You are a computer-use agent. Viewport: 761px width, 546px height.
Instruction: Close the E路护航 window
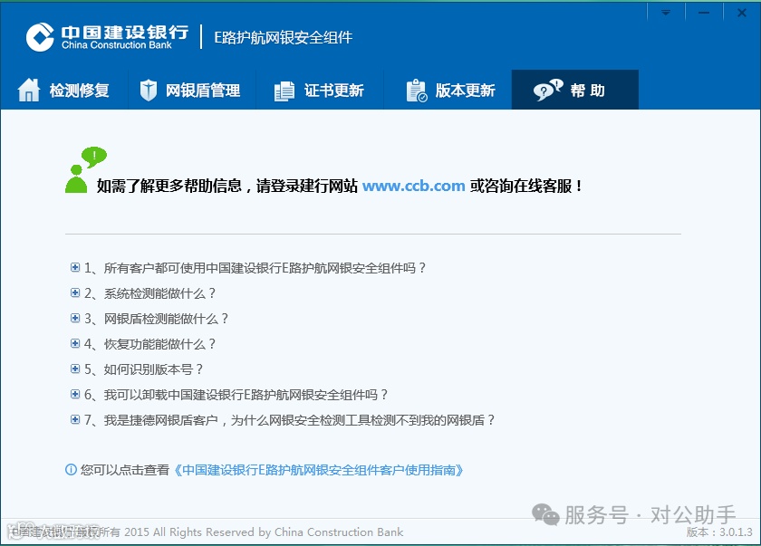click(742, 13)
